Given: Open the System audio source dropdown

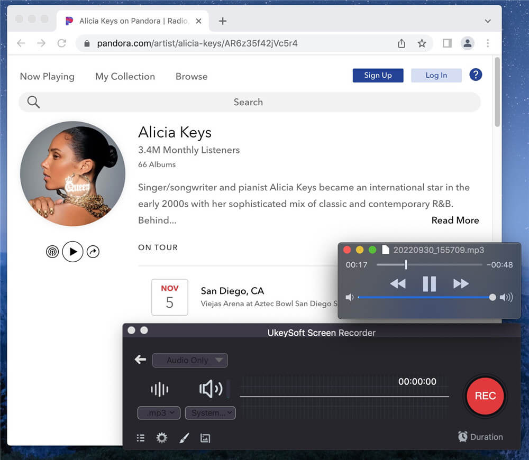Looking at the screenshot, I should coord(210,413).
